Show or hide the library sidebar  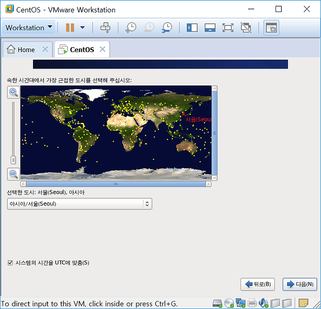(192, 28)
